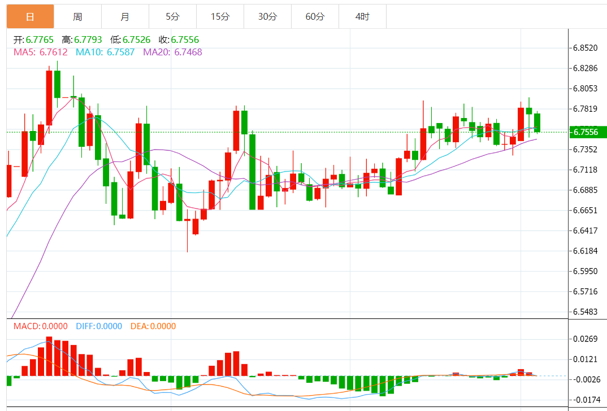Click the 6.7819 price axis label

pos(586,108)
